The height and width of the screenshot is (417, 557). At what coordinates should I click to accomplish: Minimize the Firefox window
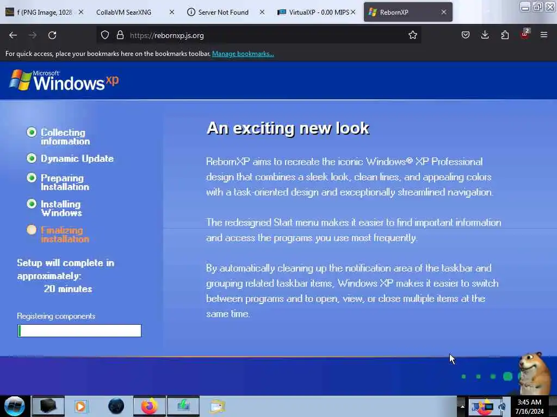tap(525, 7)
